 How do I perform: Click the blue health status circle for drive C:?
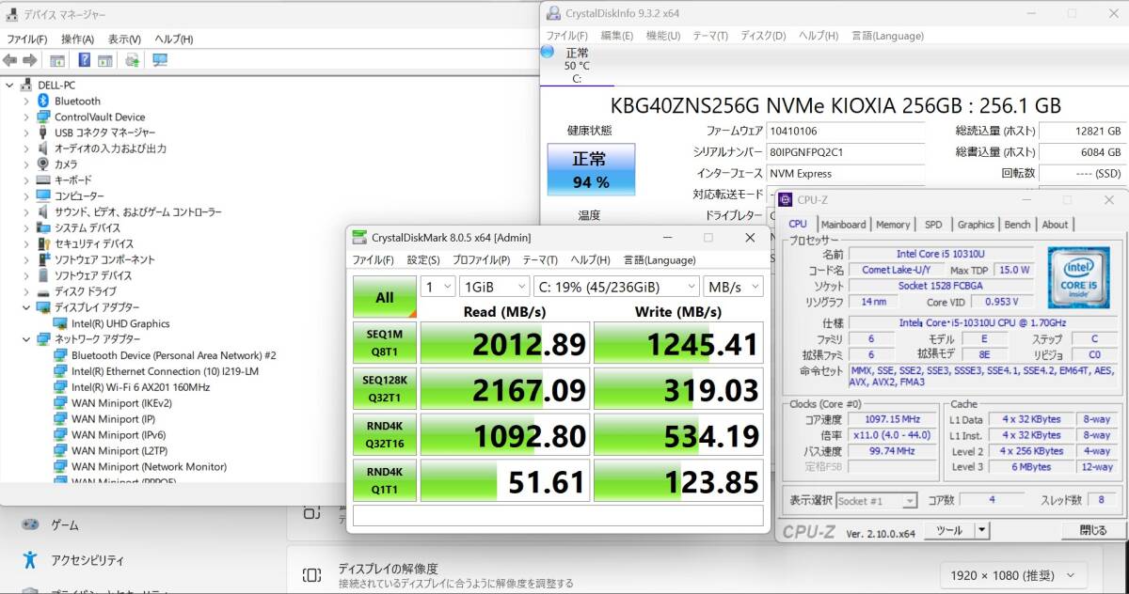[x=548, y=52]
